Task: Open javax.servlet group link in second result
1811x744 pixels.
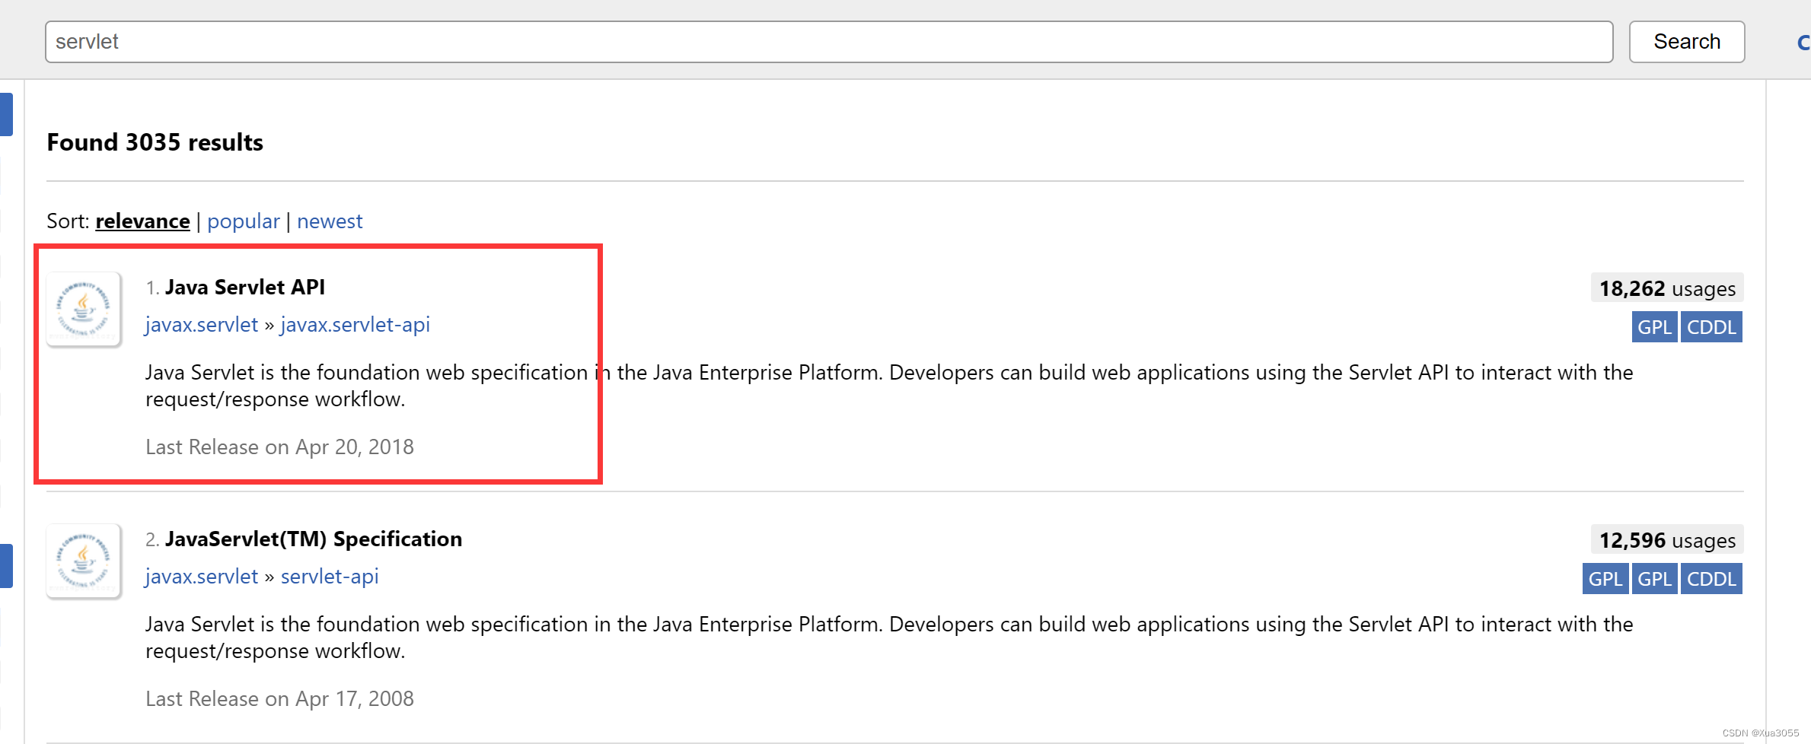Action: (202, 577)
